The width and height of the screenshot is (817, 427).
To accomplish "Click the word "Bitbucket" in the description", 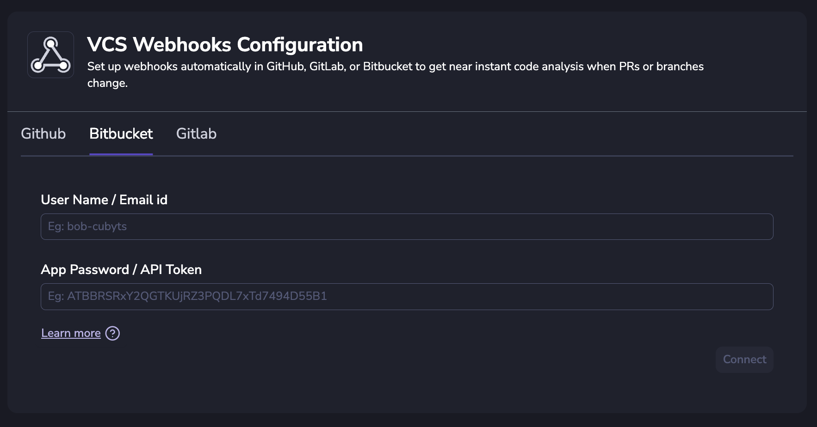I will click(387, 67).
